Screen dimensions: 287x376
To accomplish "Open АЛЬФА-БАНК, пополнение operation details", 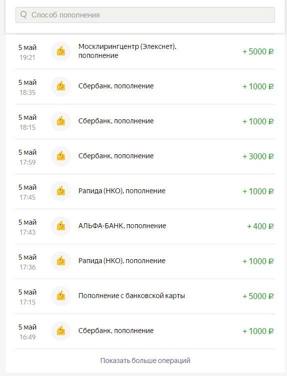I will click(145, 226).
